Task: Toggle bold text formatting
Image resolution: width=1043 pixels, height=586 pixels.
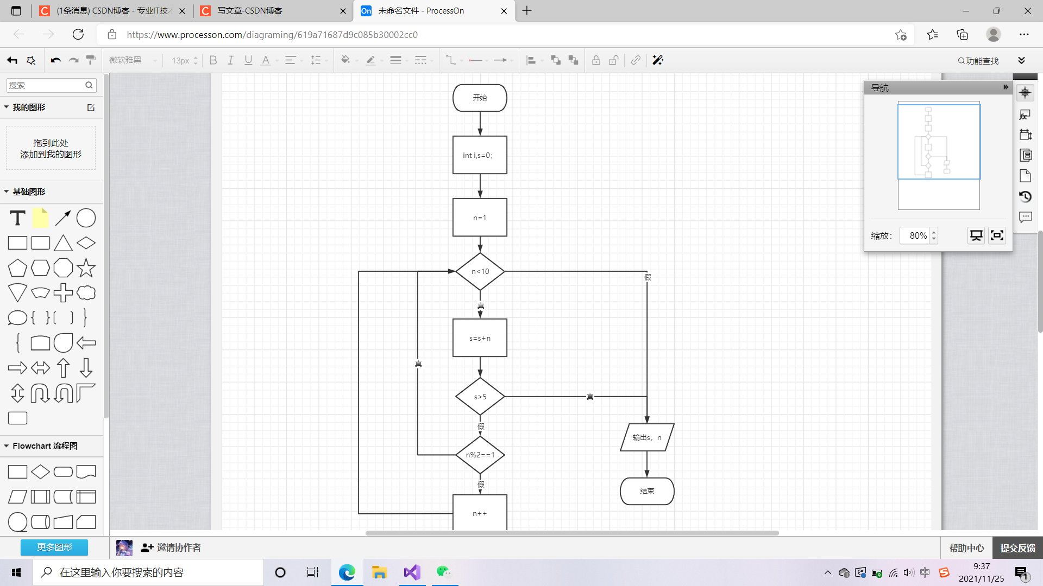Action: tap(213, 60)
